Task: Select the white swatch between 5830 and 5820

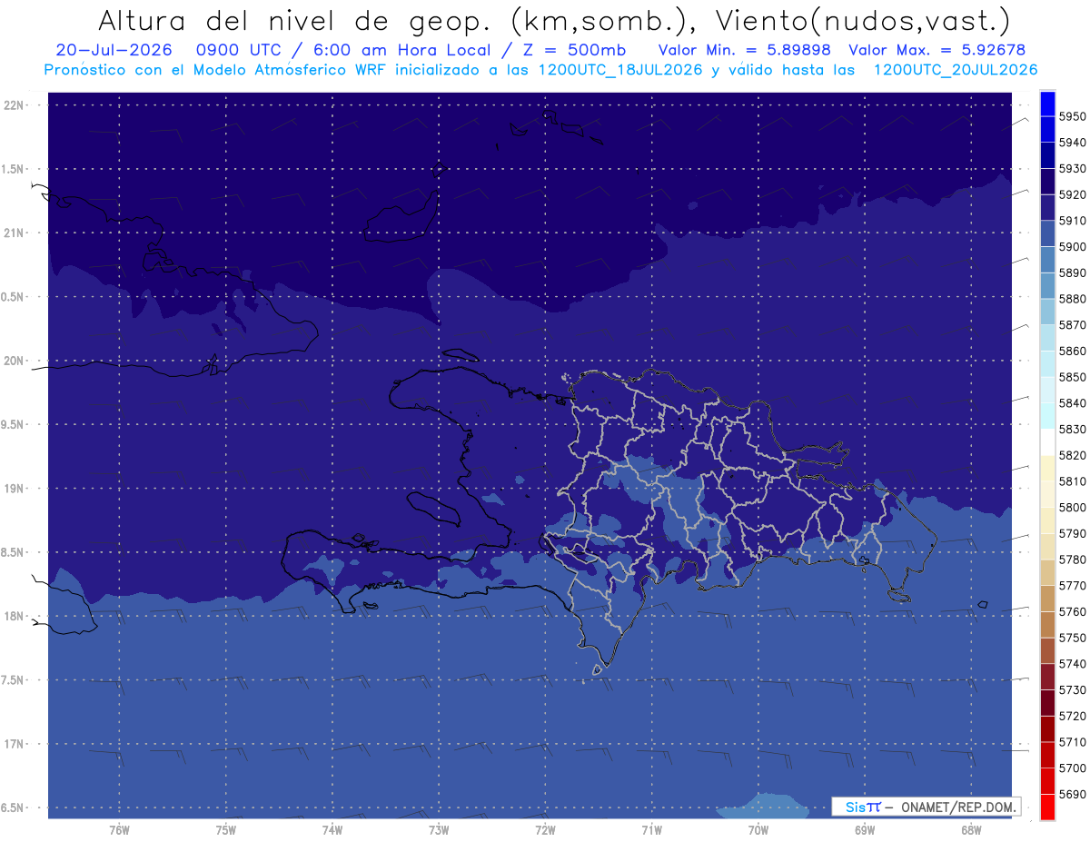Action: click(x=1046, y=442)
